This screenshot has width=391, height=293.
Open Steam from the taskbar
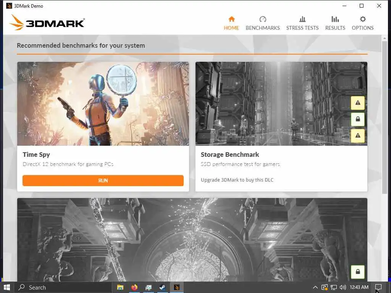coord(163,288)
